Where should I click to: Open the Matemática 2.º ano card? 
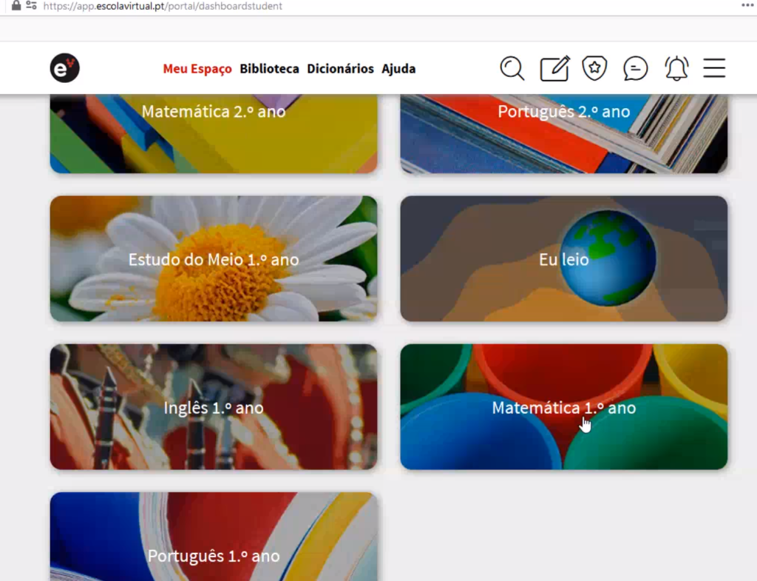click(214, 133)
